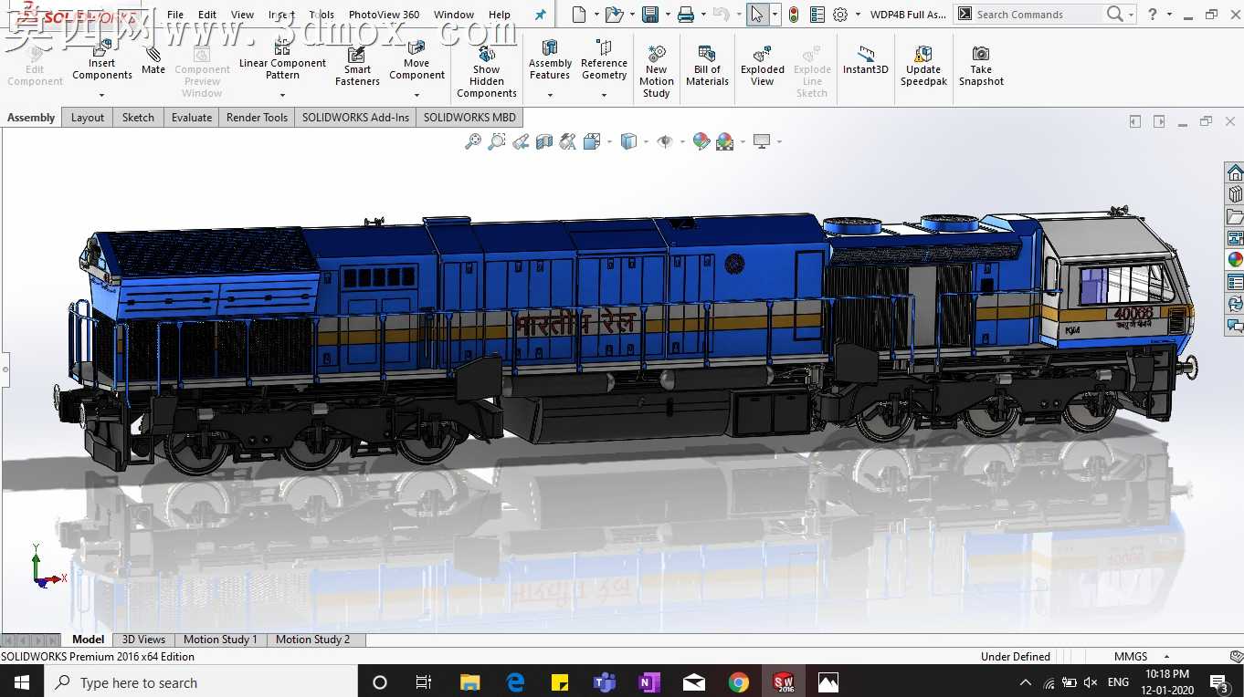Expand View Settings dropdown arrow
This screenshot has height=697, width=1244.
coord(779,142)
